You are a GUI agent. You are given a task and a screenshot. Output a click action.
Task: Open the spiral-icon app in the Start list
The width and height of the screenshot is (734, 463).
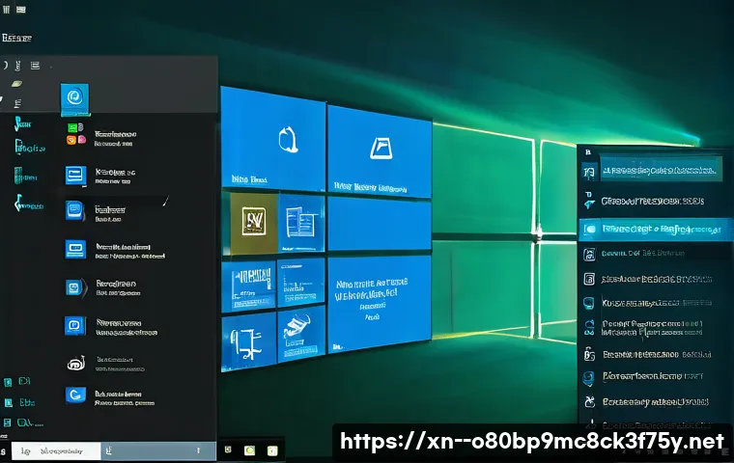point(75,363)
